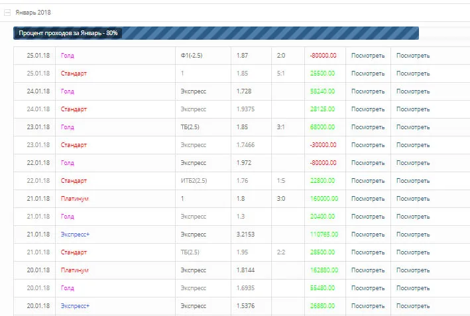Click first Посмотреть link in the 1.9375 odds row
This screenshot has height=316, width=470.
click(x=368, y=109)
